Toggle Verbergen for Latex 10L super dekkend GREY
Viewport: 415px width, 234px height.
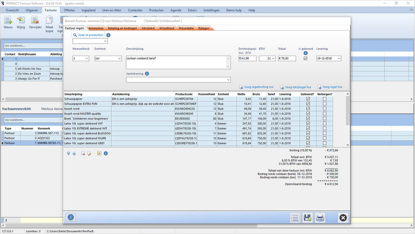[325, 143]
